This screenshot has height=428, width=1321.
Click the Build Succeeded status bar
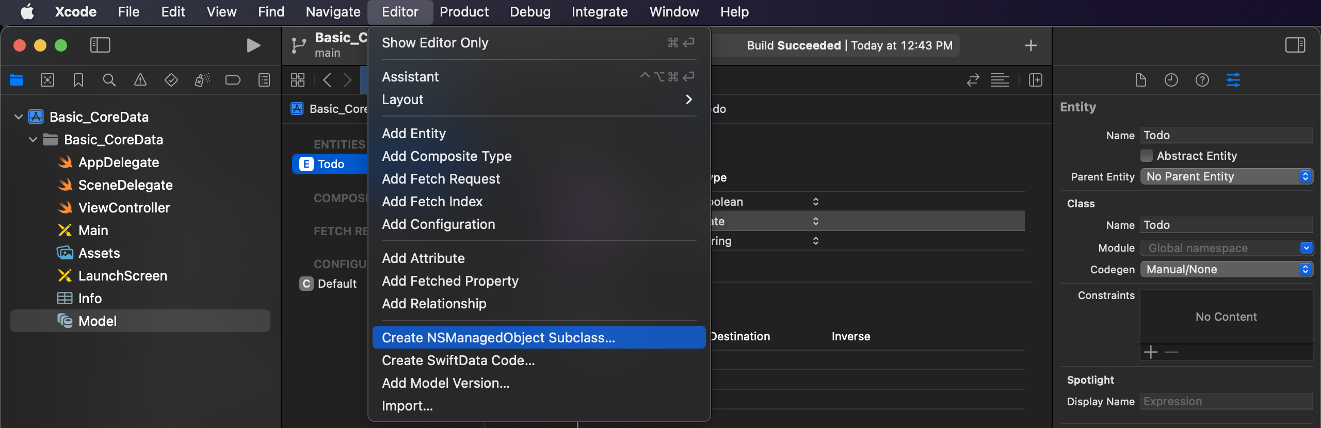pyautogui.click(x=849, y=45)
